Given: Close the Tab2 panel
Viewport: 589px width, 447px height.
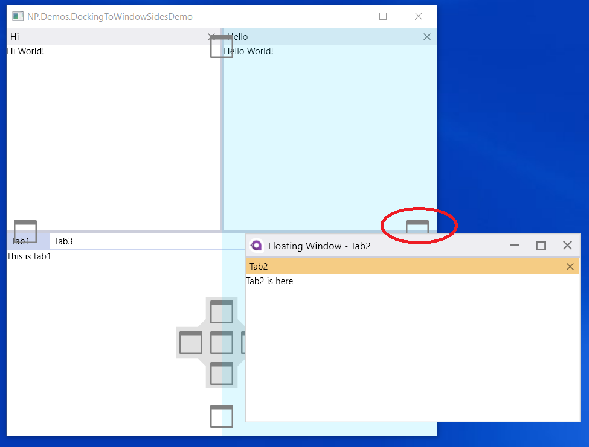Looking at the screenshot, I should click(570, 266).
